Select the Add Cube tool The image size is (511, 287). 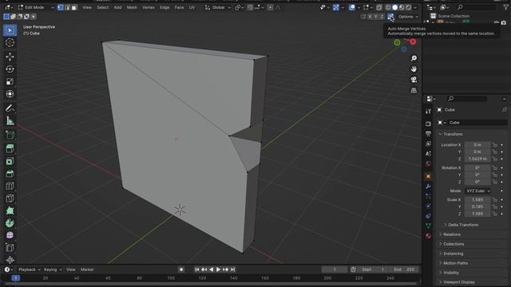[10, 135]
